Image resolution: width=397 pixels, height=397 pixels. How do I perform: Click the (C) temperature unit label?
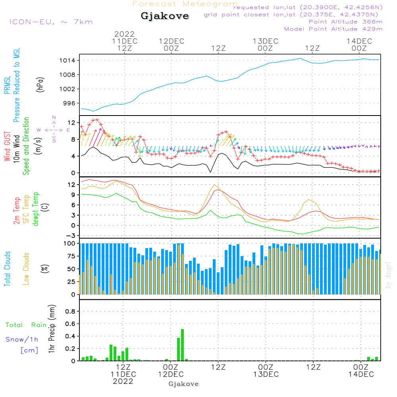45,207
